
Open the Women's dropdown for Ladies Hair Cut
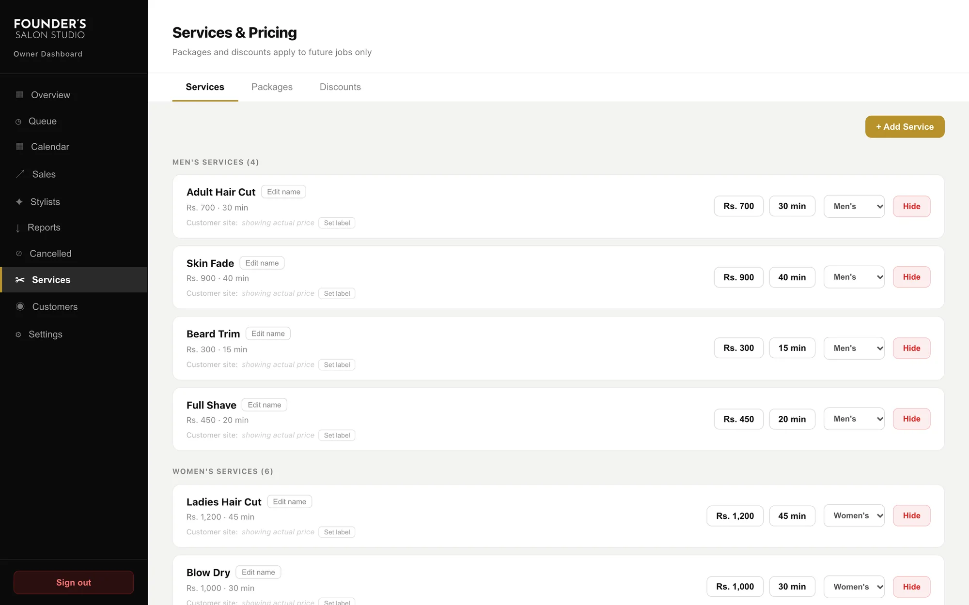pos(854,515)
